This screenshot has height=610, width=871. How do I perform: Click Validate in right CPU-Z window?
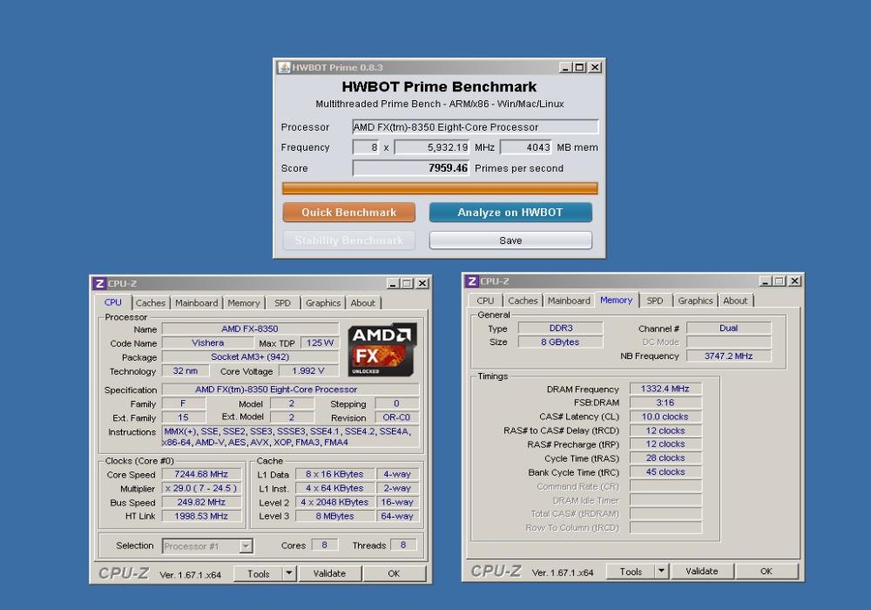tap(701, 571)
